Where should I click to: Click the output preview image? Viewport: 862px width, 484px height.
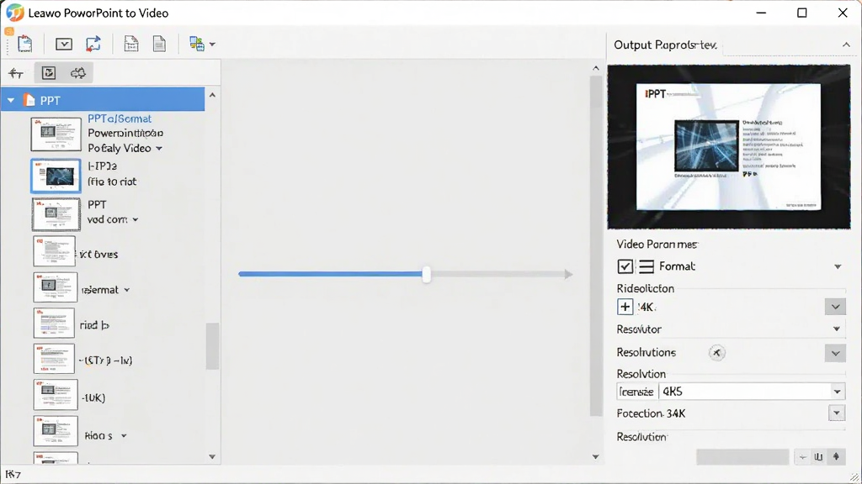click(729, 146)
